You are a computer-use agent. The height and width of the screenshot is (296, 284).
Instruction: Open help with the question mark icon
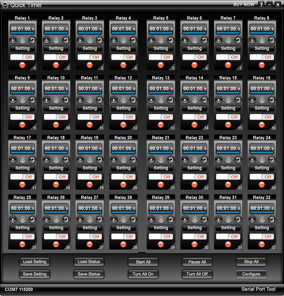pos(261,4)
